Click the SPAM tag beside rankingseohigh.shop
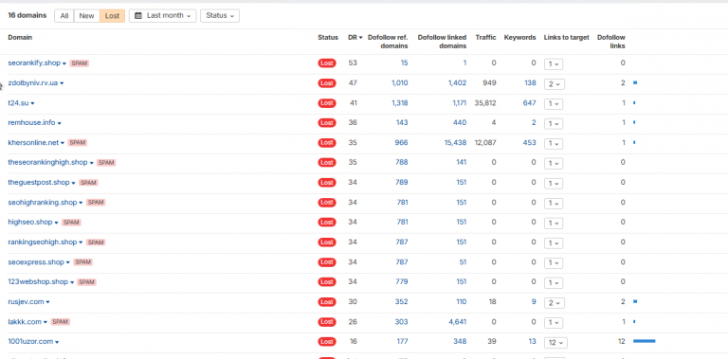728x359 pixels. (96, 242)
